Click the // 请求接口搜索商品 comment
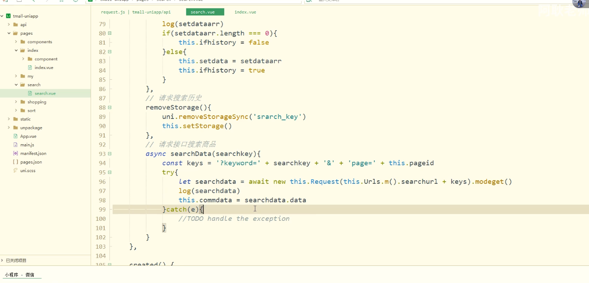 (181, 145)
